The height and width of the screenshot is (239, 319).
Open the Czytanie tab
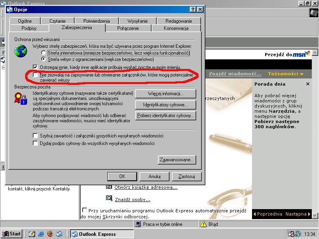pos(57,21)
